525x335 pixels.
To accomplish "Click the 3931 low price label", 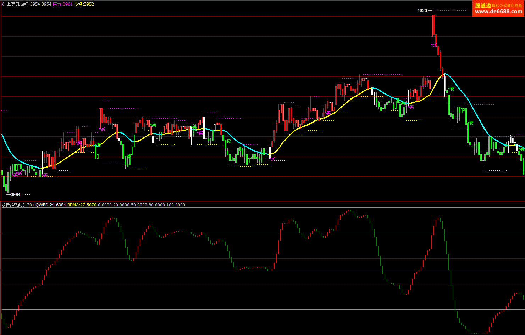I will click(16, 195).
